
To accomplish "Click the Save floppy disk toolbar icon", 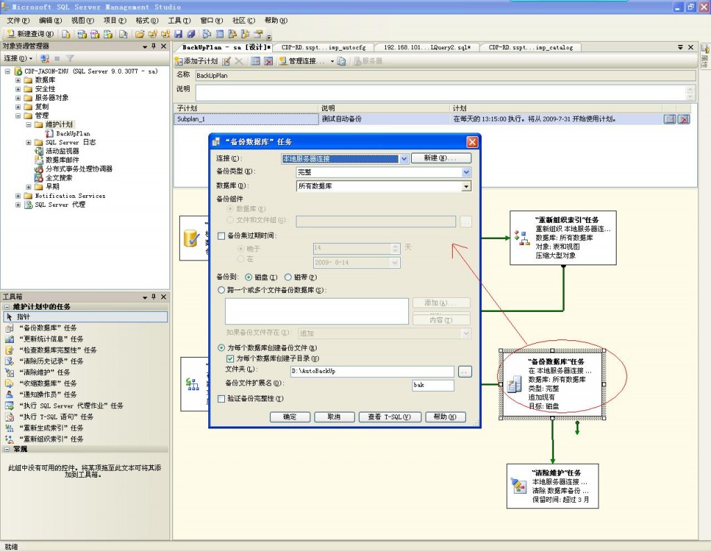I will pyautogui.click(x=178, y=33).
